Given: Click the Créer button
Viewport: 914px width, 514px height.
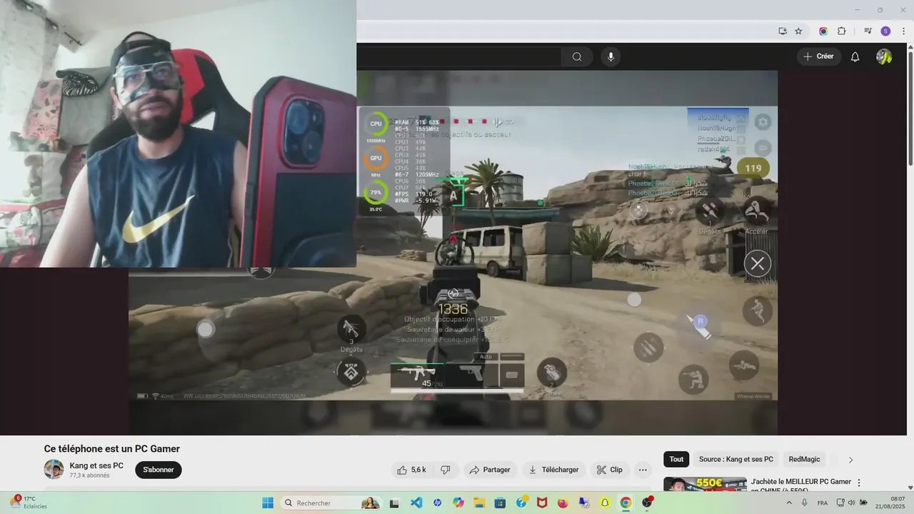Looking at the screenshot, I should [x=818, y=56].
